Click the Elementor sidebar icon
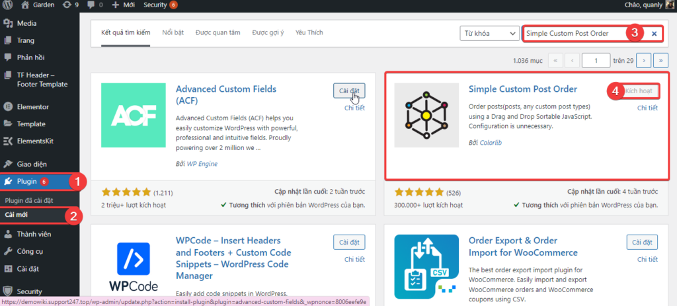The width and height of the screenshot is (677, 306). (8, 106)
